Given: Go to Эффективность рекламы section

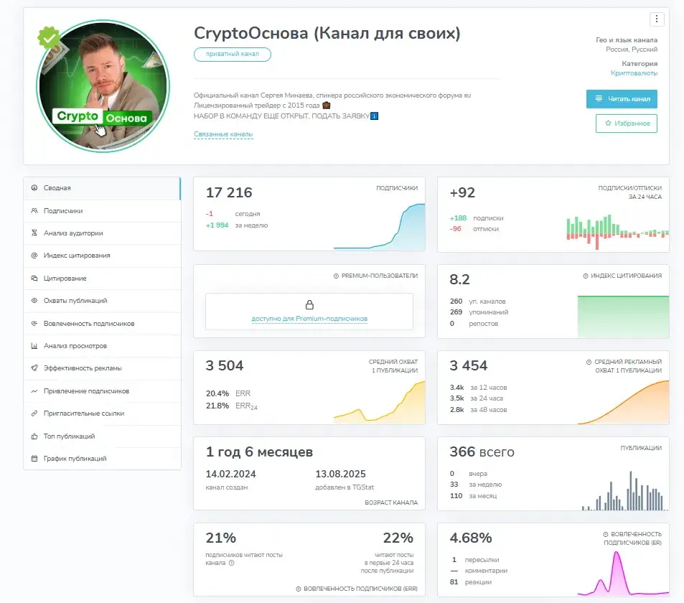Looking at the screenshot, I should [102, 368].
